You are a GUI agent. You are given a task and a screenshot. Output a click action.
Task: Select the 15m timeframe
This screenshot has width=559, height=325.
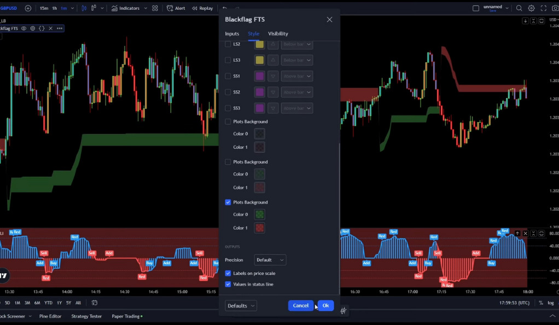[44, 8]
